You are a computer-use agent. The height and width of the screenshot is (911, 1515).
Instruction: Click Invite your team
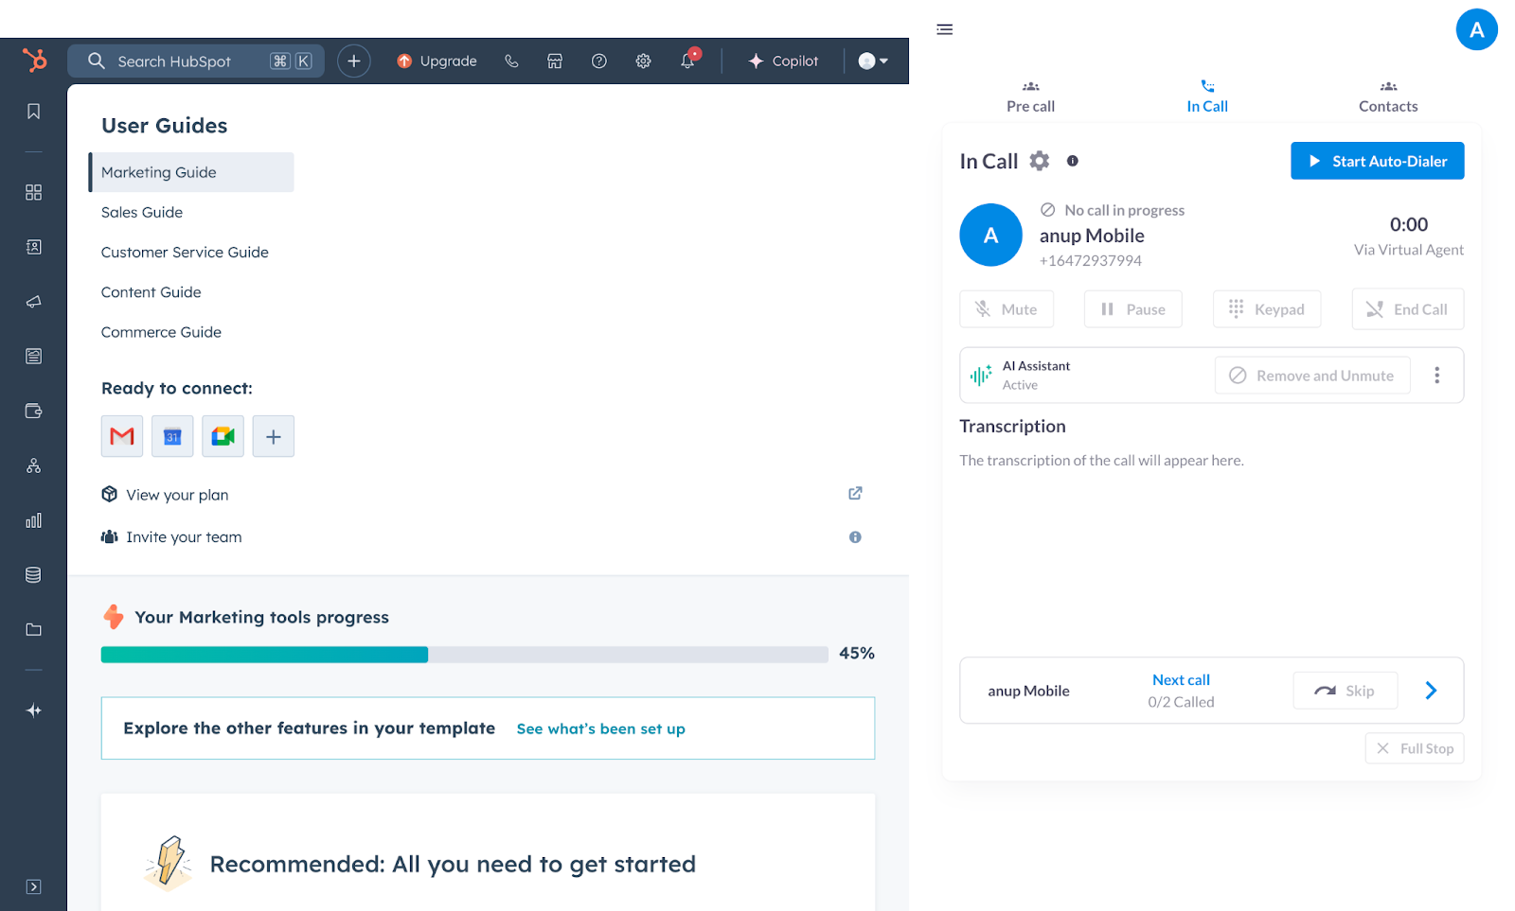coord(184,537)
